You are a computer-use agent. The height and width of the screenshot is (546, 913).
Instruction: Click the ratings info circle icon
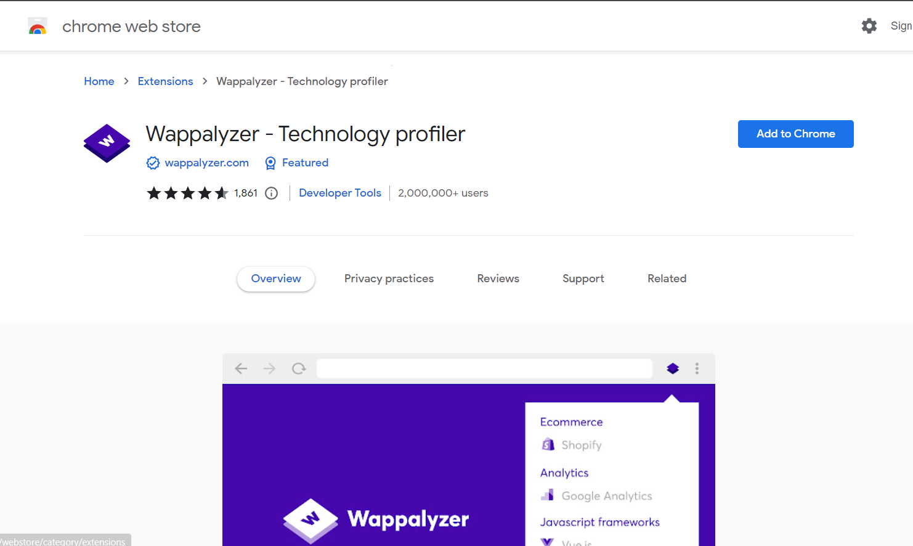[271, 194]
